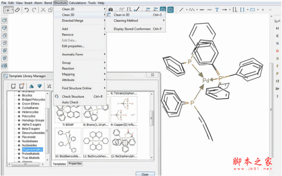
Task: Select Crown Ethers in template tree
Action: point(31,104)
